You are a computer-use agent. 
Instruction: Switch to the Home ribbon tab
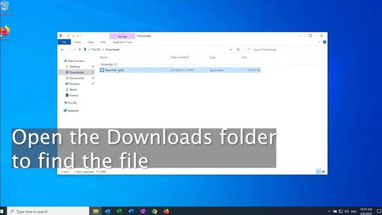[x=77, y=42]
